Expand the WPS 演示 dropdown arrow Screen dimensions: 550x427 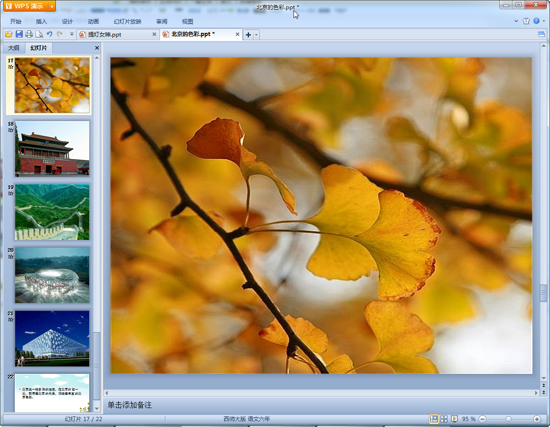(x=52, y=6)
